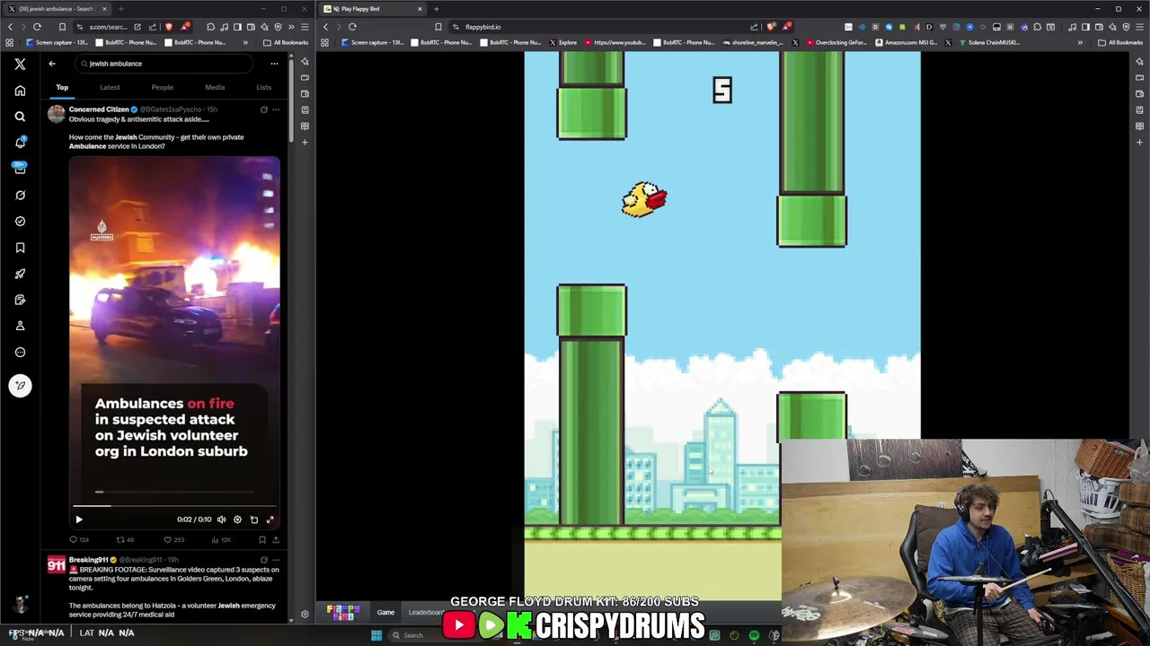Open Breaking911 post's more menu

[276, 560]
